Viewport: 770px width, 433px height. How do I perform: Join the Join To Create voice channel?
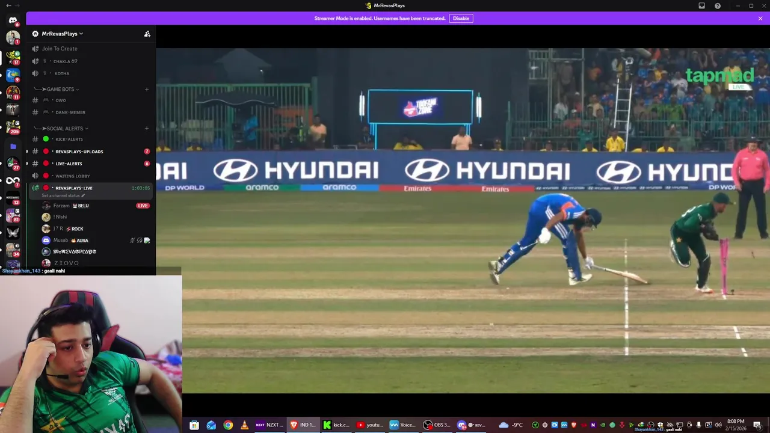tap(90, 49)
